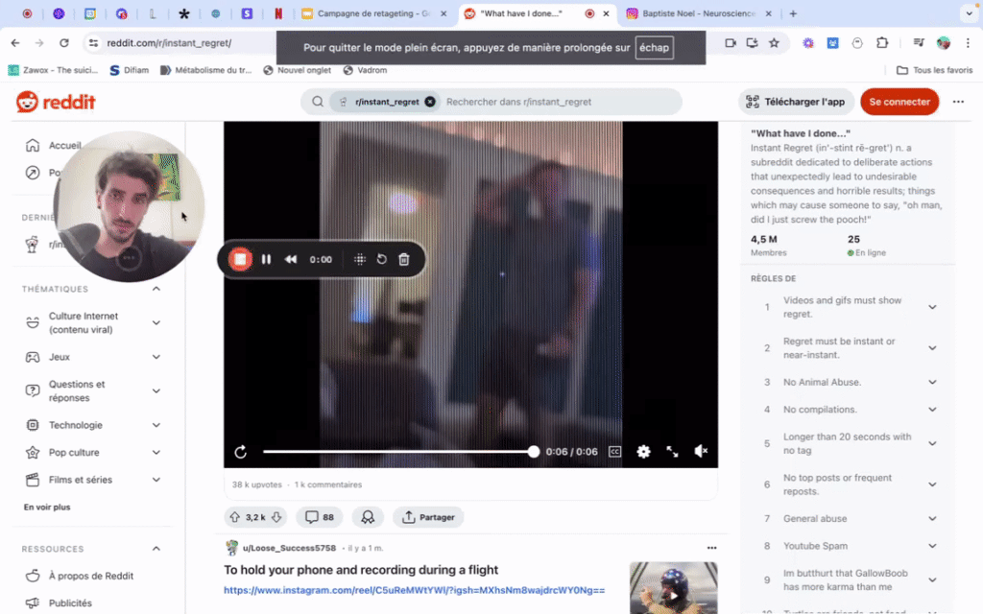
Task: Open the Instagram reel link
Action: [415, 590]
